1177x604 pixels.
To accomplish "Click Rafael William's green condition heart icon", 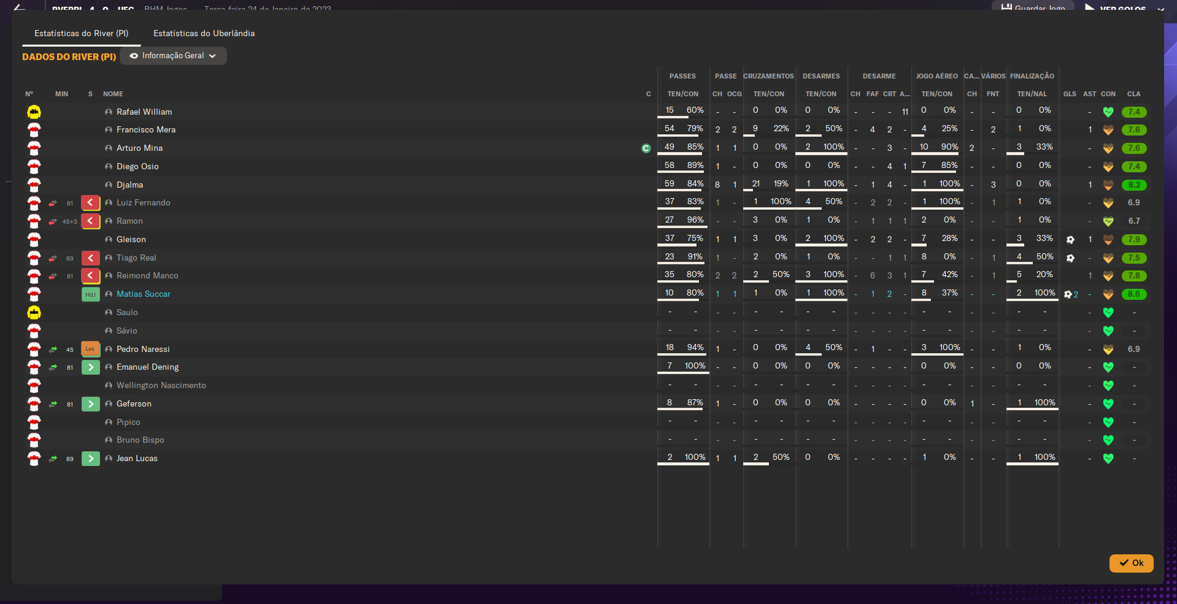I will click(1108, 112).
